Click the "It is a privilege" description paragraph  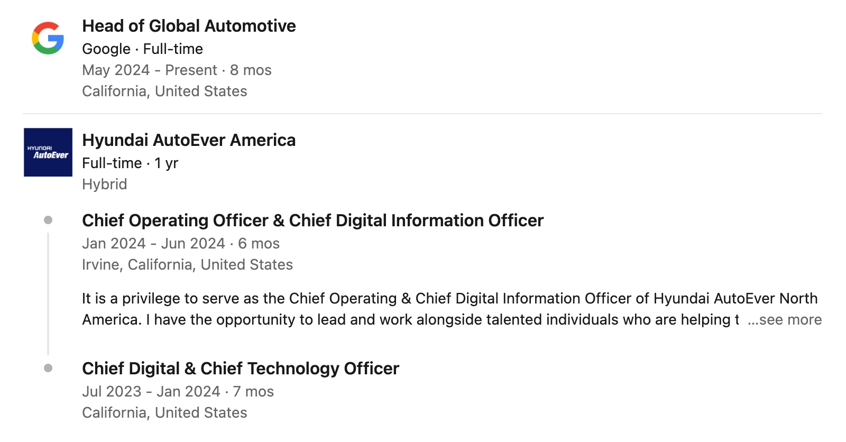(x=412, y=309)
